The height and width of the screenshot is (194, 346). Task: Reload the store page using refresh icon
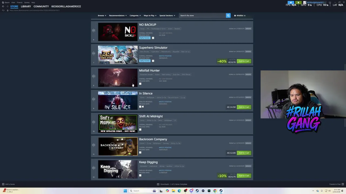[3, 10]
